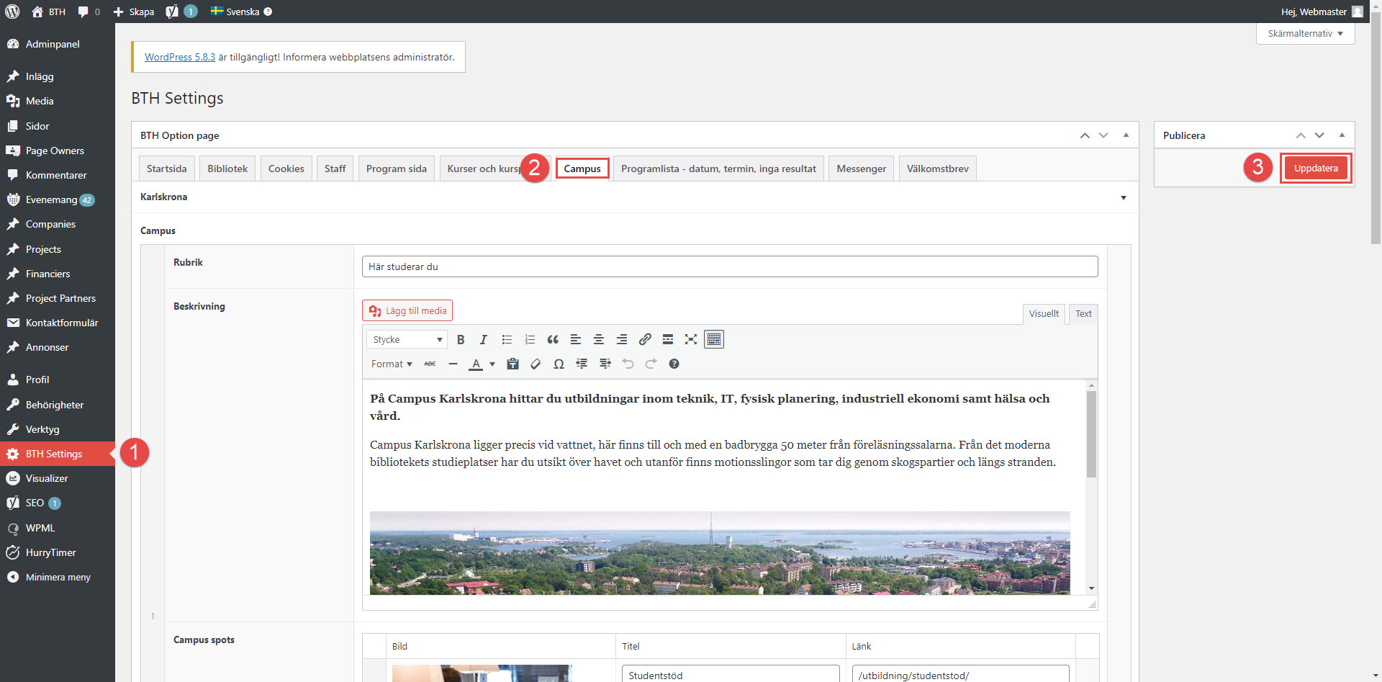The width and height of the screenshot is (1382, 682).
Task: Insert a numbered list
Action: [x=530, y=339]
